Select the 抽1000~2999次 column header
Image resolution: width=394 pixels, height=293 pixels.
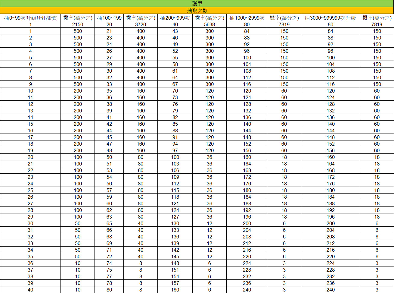click(247, 18)
